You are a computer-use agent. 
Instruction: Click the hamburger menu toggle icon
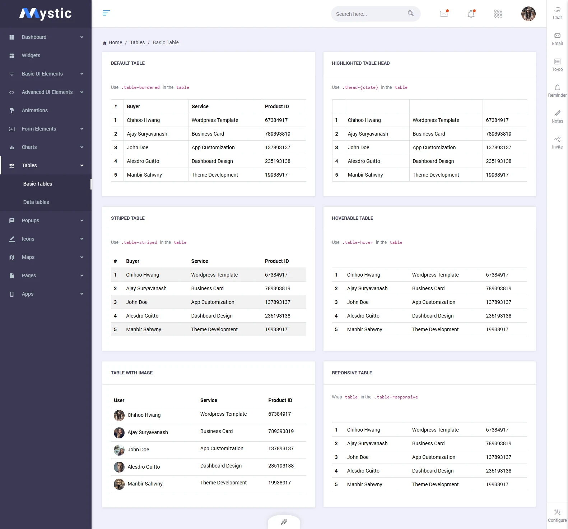[x=106, y=13]
